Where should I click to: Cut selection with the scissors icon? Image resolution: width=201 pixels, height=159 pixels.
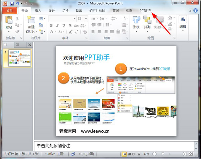click(x=17, y=19)
